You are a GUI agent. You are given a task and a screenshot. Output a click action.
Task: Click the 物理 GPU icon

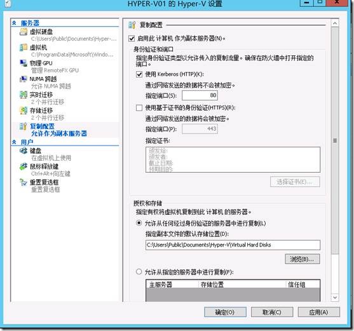point(24,63)
